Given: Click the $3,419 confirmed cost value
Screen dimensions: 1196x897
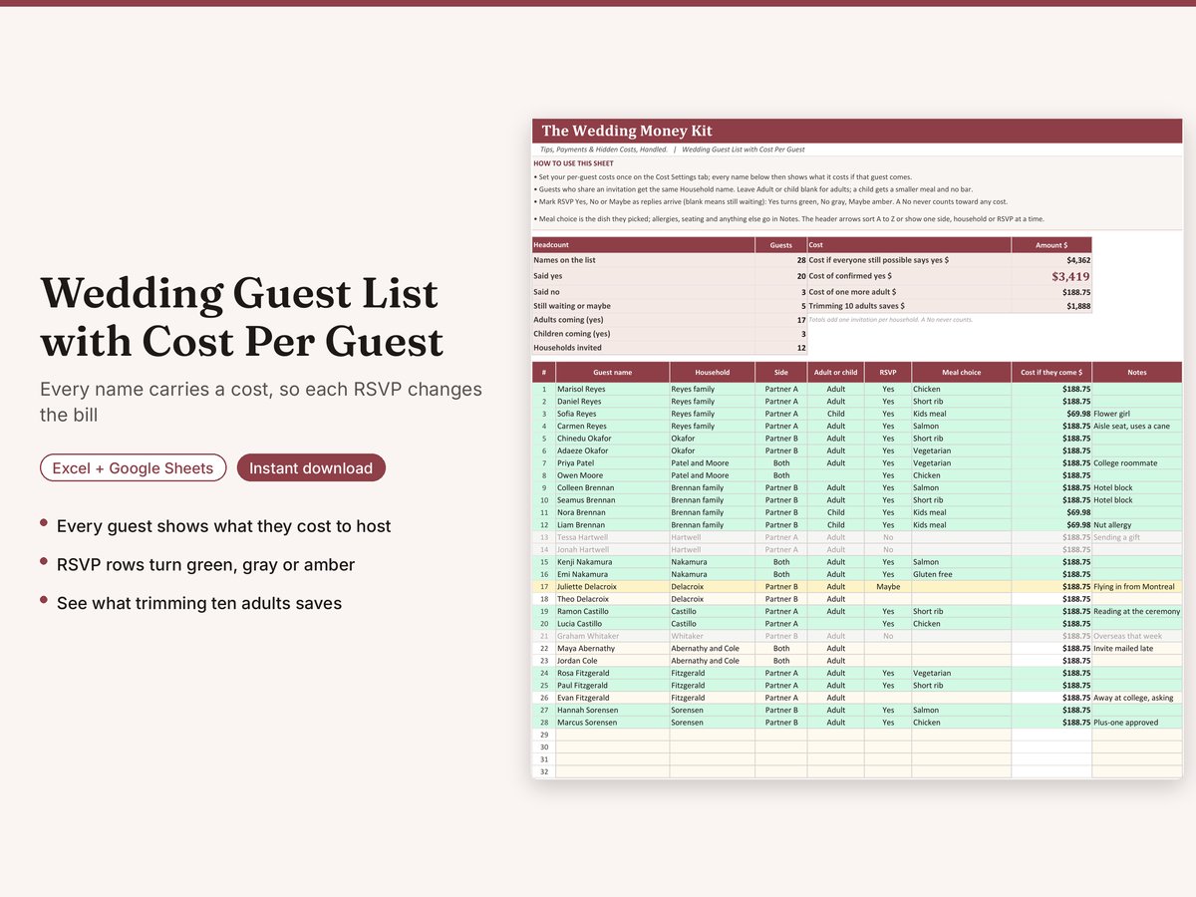Looking at the screenshot, I should pyautogui.click(x=1070, y=276).
